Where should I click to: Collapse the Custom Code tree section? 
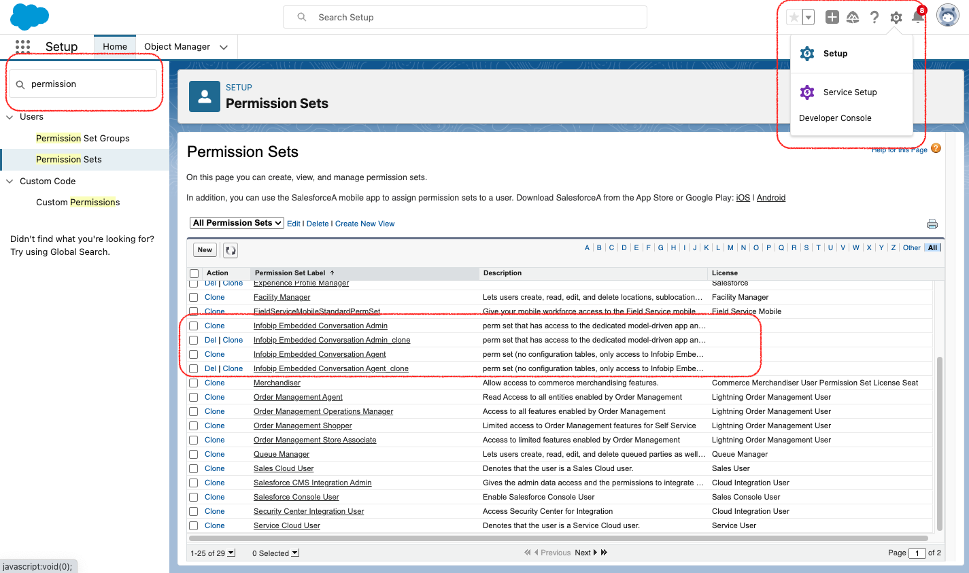click(10, 181)
